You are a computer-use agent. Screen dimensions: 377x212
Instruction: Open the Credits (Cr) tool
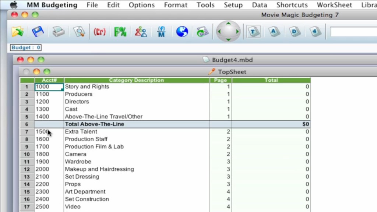click(99, 32)
